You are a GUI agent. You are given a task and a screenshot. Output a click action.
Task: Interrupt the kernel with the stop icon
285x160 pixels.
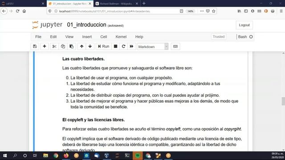point(115,46)
